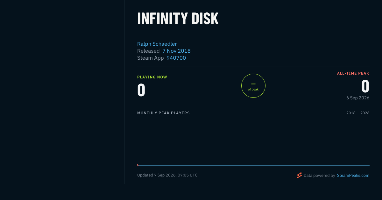382x200 pixels.
Task: Click the red marker at chart start
Action: [x=138, y=165]
